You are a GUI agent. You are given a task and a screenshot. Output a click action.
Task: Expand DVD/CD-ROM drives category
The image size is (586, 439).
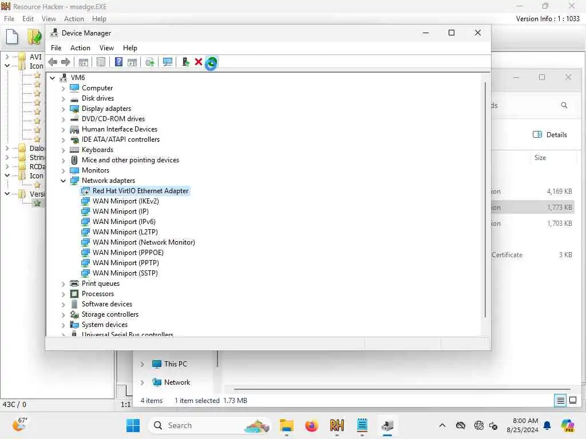tap(63, 119)
